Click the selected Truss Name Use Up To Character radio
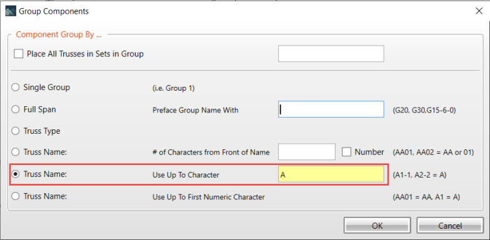The width and height of the screenshot is (490, 240). pos(15,174)
